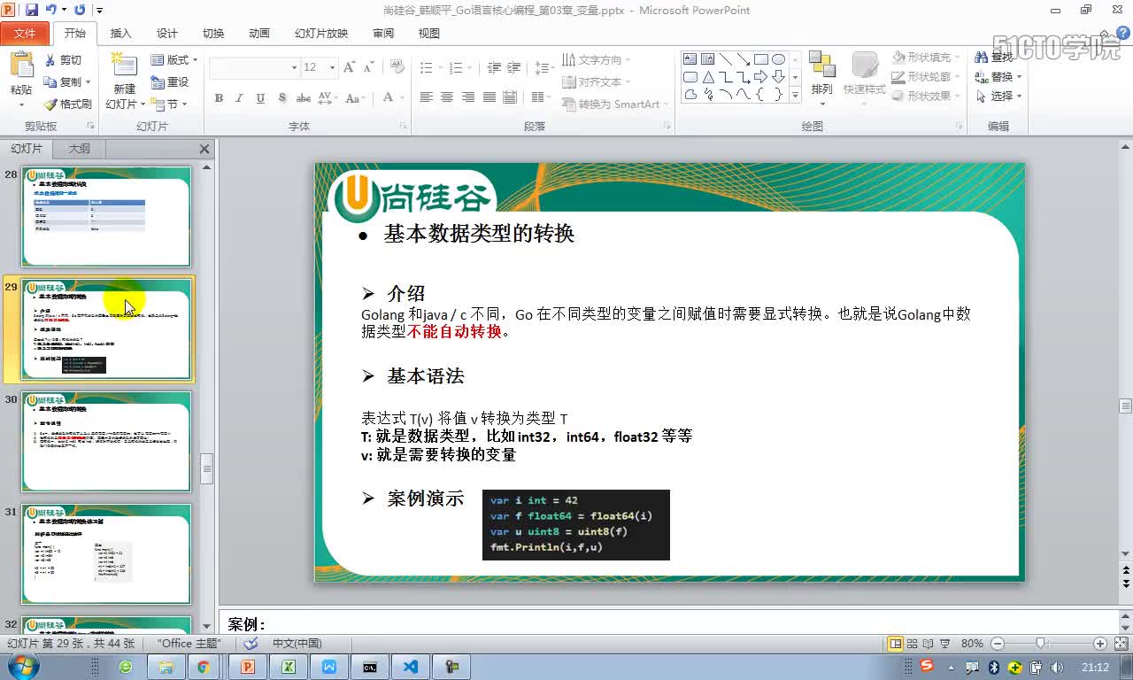Toggle italic formatting
The image size is (1133, 680).
[x=239, y=98]
